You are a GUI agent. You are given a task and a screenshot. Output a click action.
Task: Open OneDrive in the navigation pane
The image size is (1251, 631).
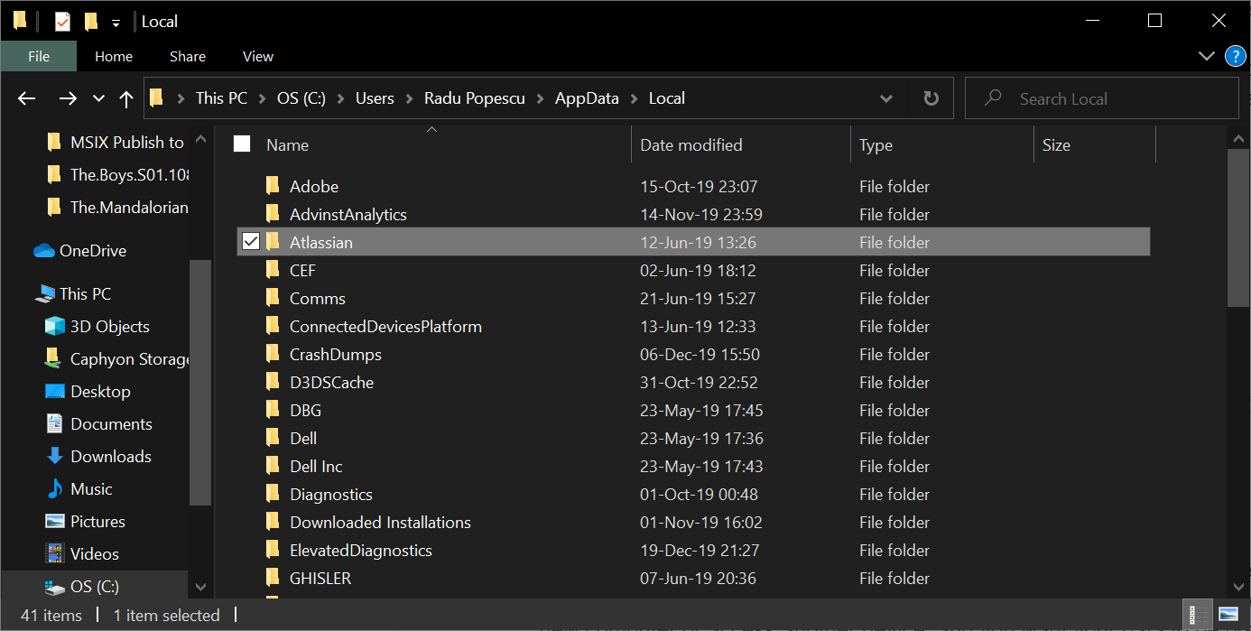pyautogui.click(x=92, y=251)
